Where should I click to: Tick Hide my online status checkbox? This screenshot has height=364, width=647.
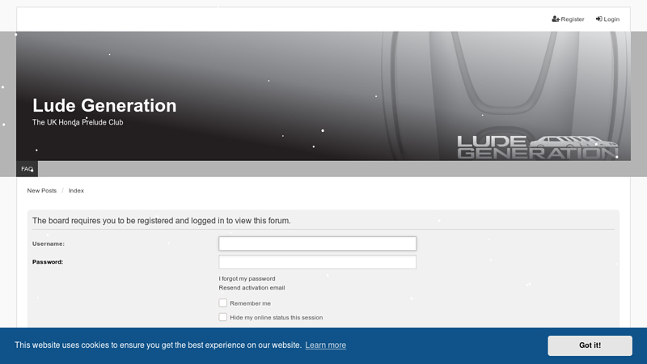pos(223,317)
